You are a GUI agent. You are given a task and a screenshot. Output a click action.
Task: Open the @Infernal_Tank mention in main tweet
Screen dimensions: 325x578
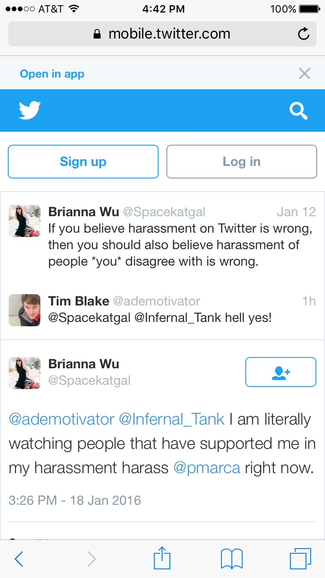point(172,419)
